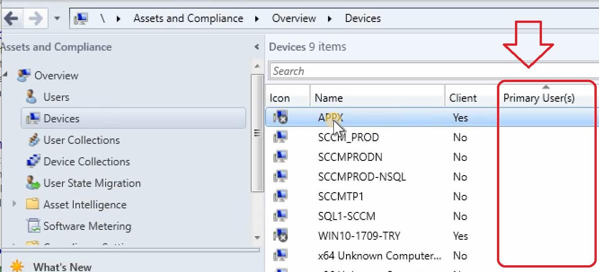This screenshot has width=599, height=272.
Task: Expand the breadcrumb arrow after Overview
Action: pyautogui.click(x=330, y=19)
